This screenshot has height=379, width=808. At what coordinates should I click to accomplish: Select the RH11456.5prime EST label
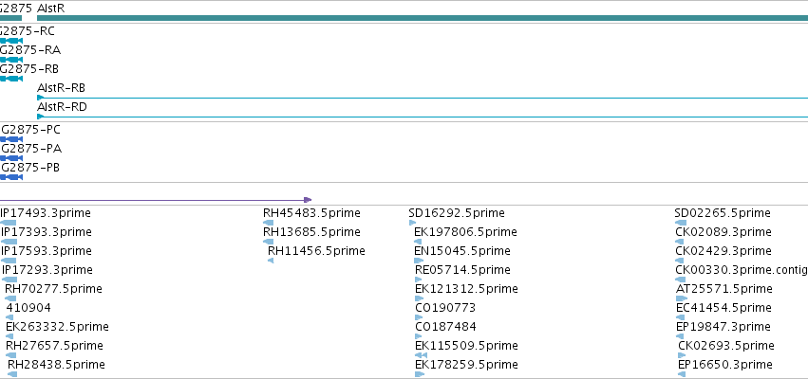316,251
